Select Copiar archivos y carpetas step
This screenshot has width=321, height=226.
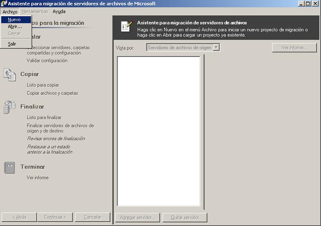tap(52, 93)
